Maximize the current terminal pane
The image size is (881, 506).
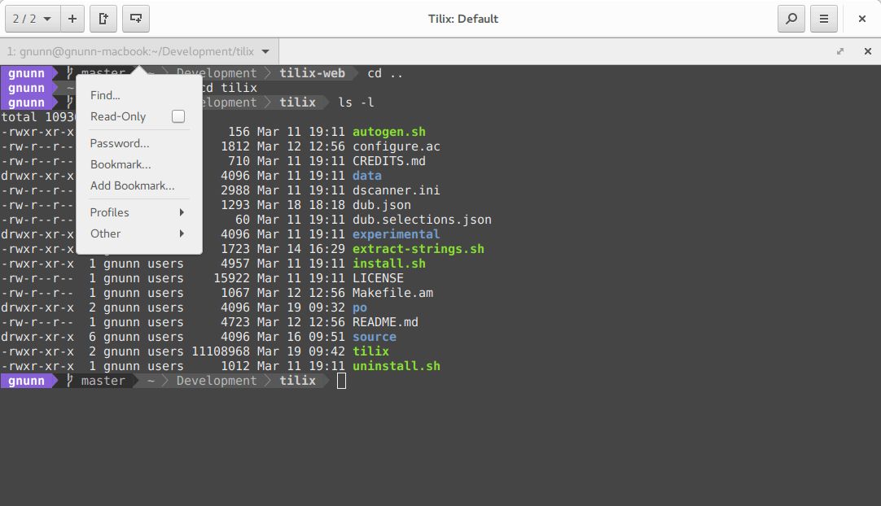[839, 50]
